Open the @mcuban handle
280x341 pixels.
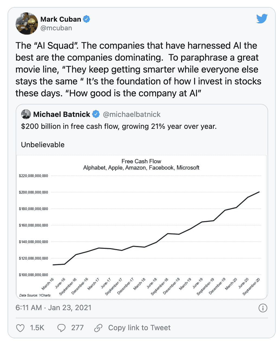[56, 28]
